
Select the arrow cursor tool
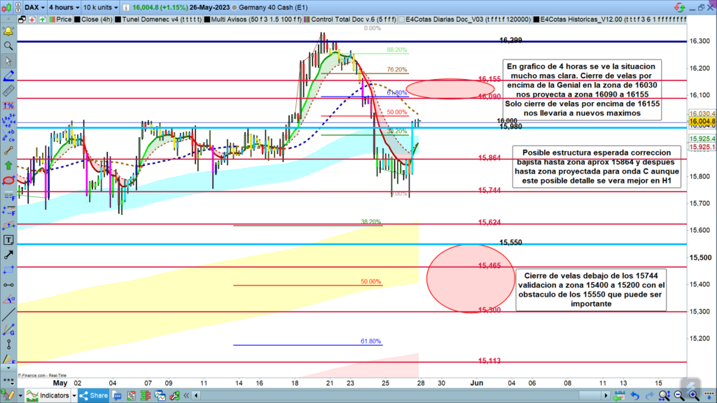click(x=8, y=61)
